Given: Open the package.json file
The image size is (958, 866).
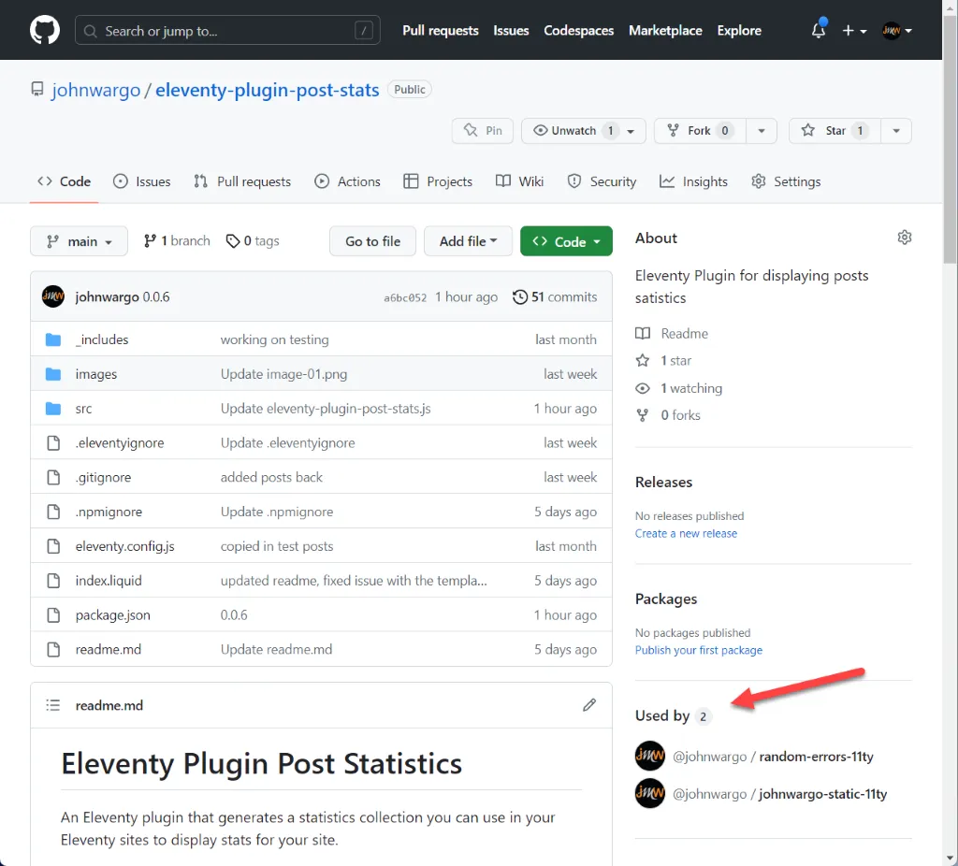Looking at the screenshot, I should click(x=113, y=615).
